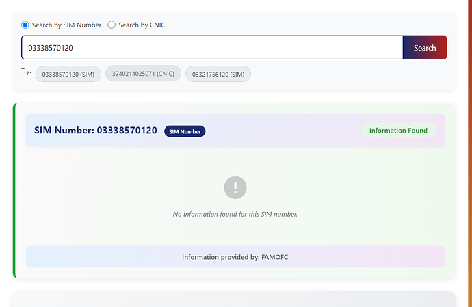Click the search input field containing 03338570120

[x=212, y=48]
